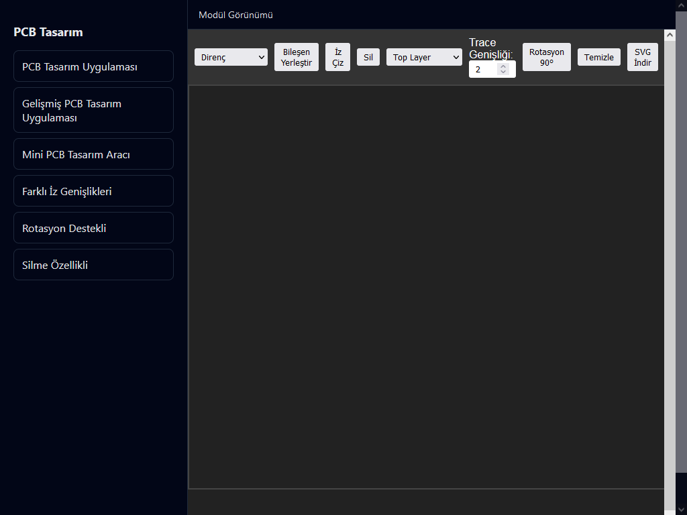Viewport: 687px width, 515px height.
Task: Clear the canvas with Temizle
Action: [x=599, y=57]
